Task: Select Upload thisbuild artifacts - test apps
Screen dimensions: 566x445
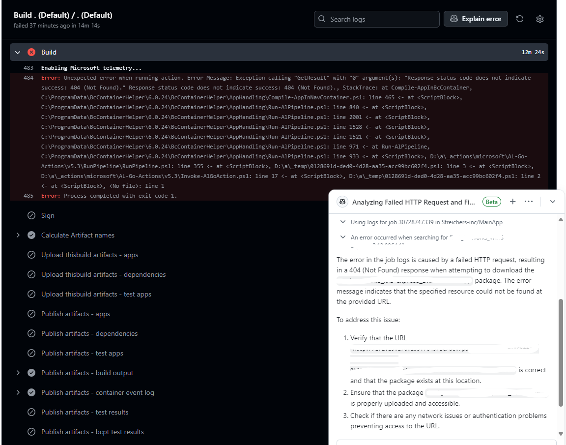Action: tap(96, 295)
